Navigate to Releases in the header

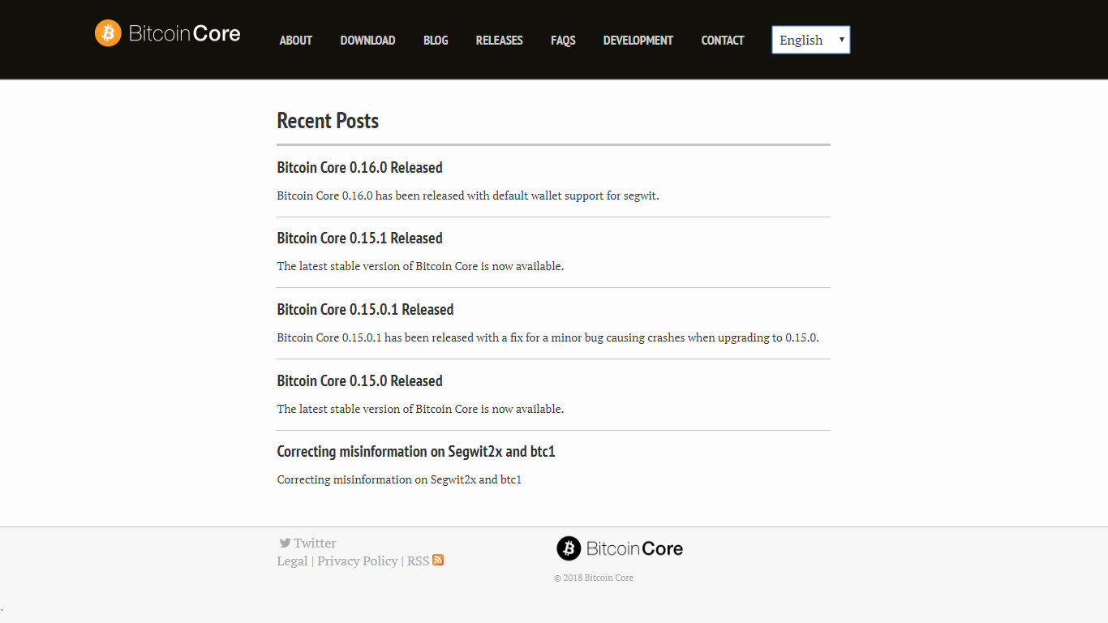pos(499,41)
